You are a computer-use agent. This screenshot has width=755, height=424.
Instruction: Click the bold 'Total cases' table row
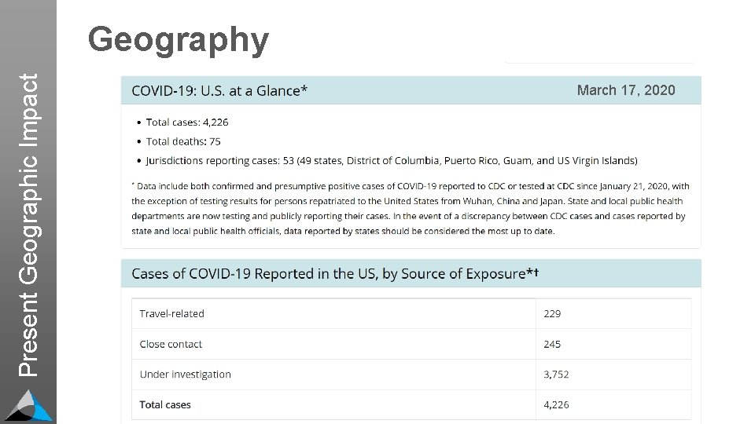click(x=165, y=405)
